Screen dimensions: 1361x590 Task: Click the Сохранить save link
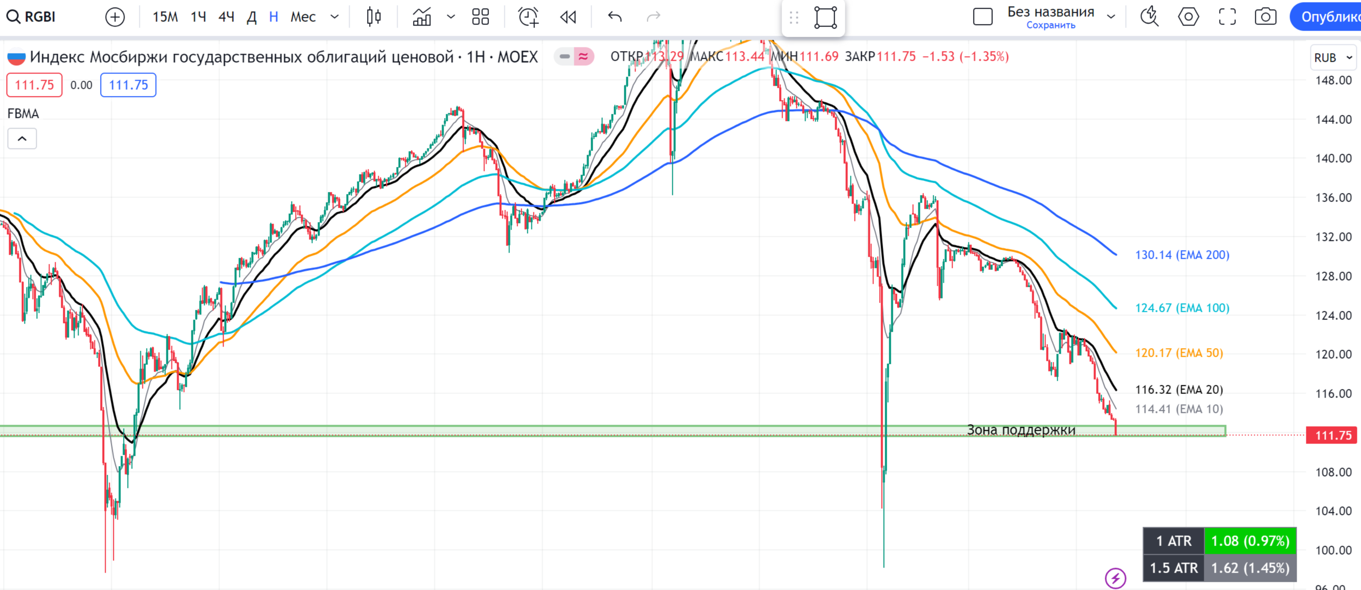[x=1050, y=26]
